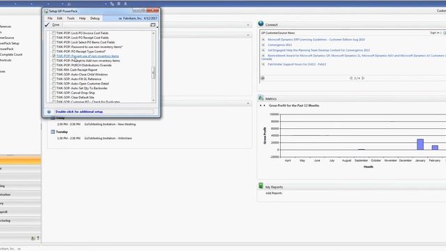Open navigation pane options dropdown arrow

(x=38, y=238)
